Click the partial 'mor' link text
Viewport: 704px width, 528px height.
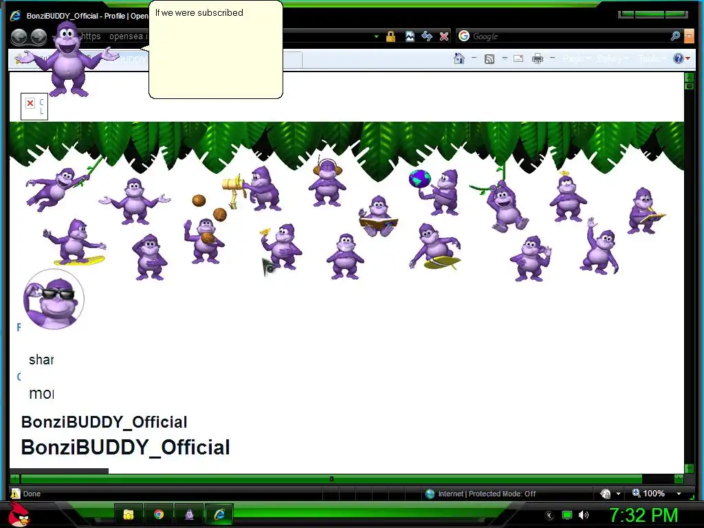(41, 394)
